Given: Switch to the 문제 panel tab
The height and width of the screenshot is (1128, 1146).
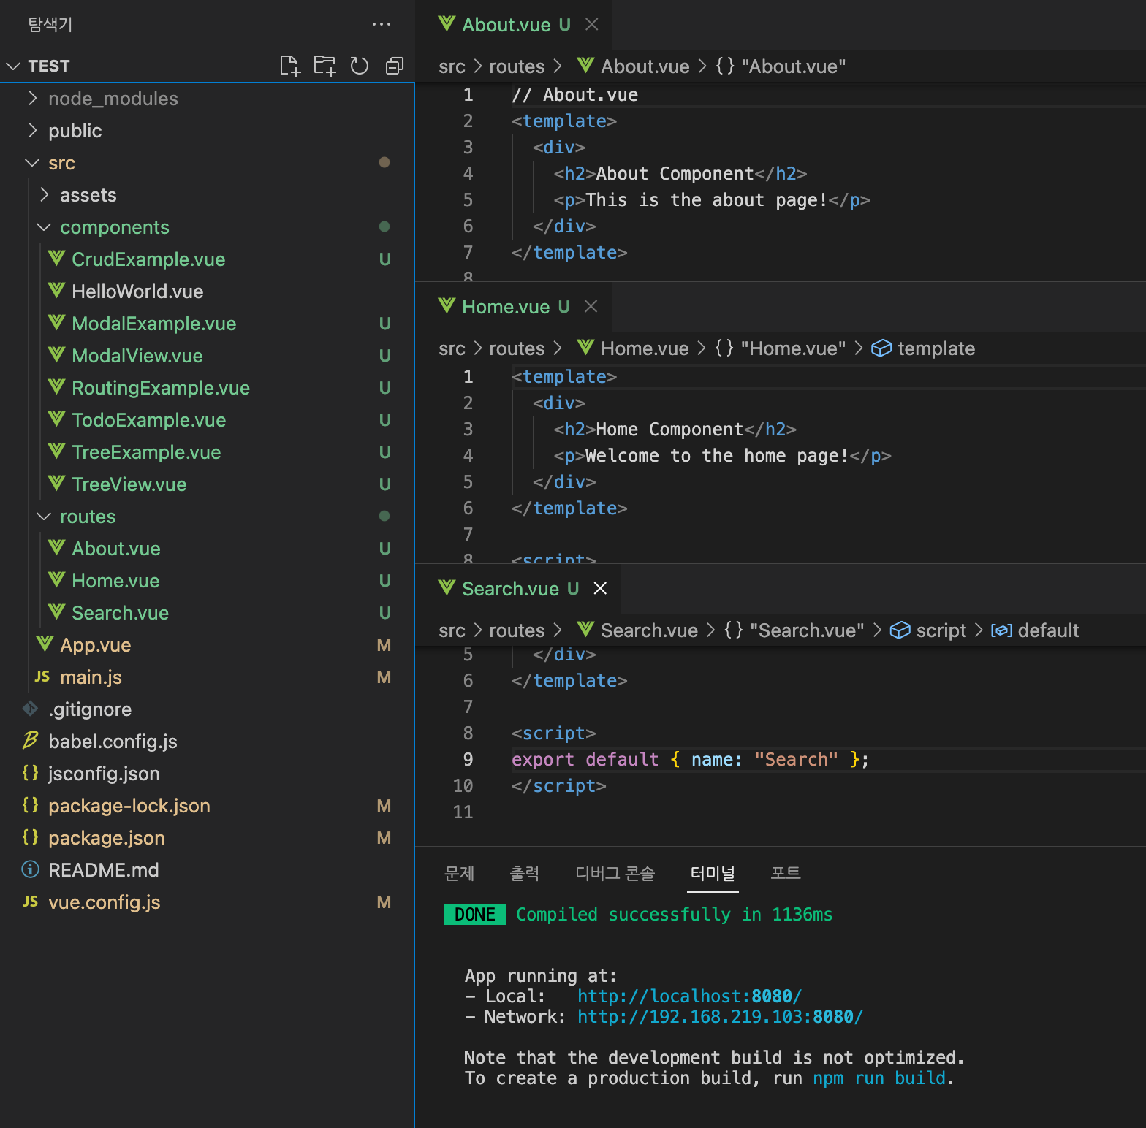Looking at the screenshot, I should 460,873.
